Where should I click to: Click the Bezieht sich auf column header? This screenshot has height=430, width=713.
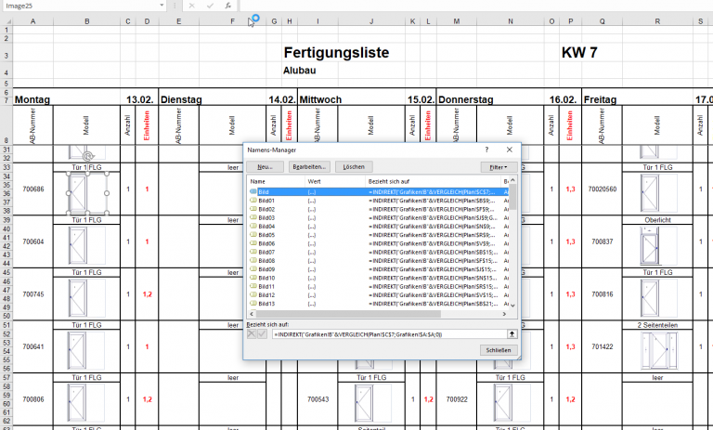tap(434, 181)
